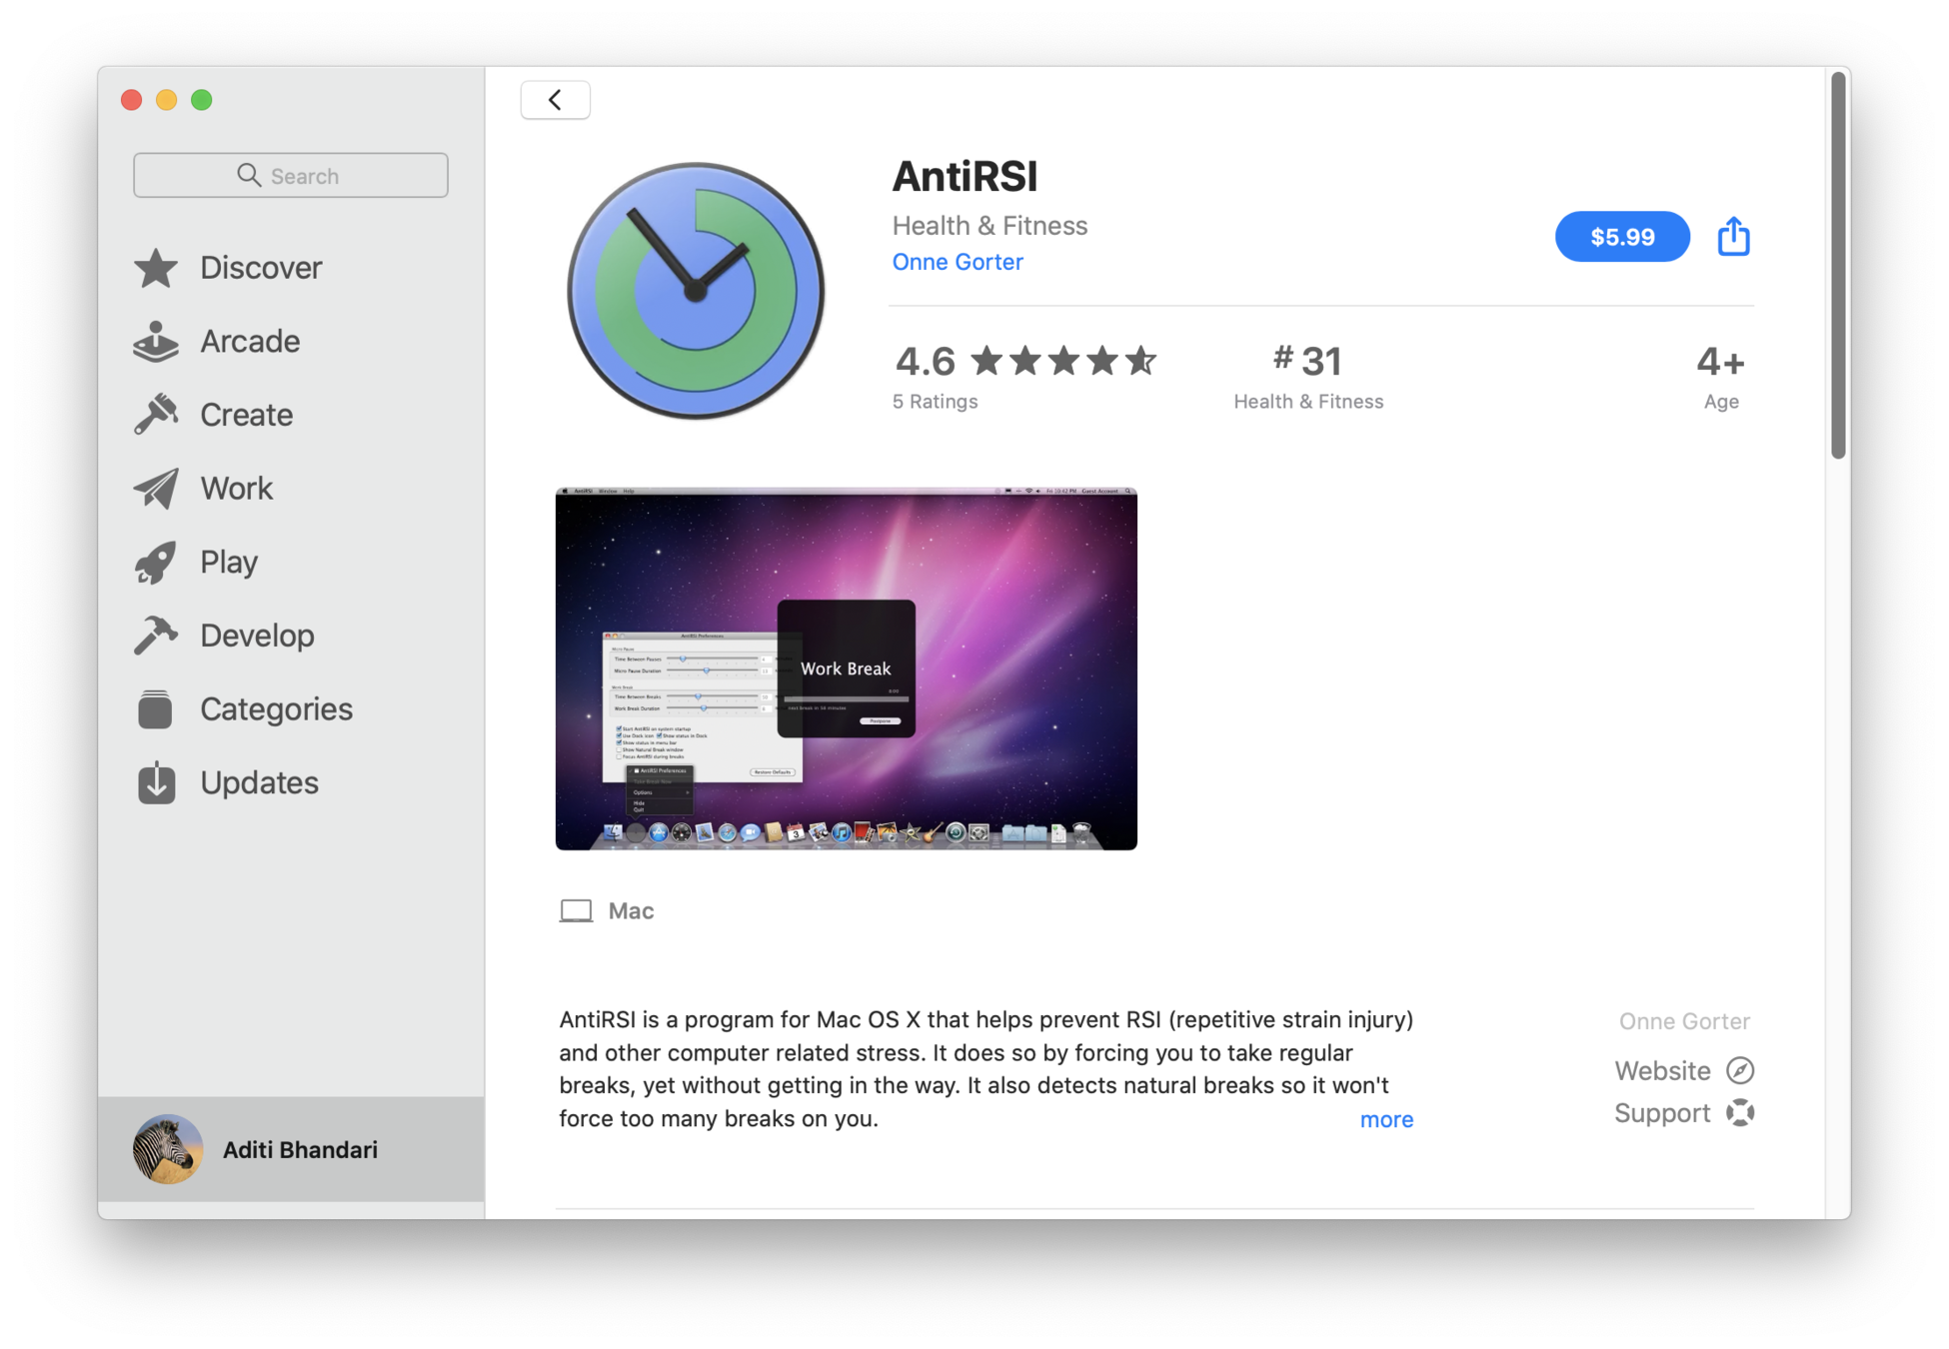Open the Play rocket icon
This screenshot has width=1949, height=1349.
click(156, 563)
